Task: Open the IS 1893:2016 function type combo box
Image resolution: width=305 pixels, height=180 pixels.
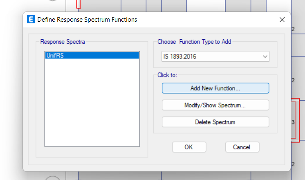Action: [215, 56]
